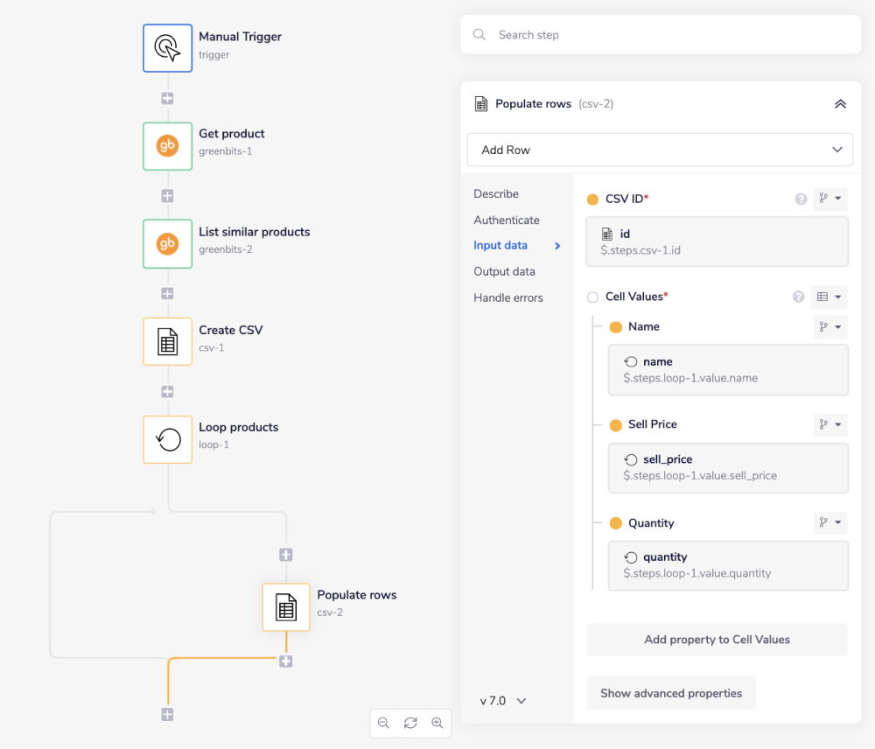This screenshot has width=875, height=749.
Task: Open the Create CSV step icon
Action: click(x=167, y=341)
